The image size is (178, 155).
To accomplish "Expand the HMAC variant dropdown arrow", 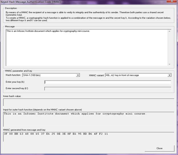I will tap(169, 75).
